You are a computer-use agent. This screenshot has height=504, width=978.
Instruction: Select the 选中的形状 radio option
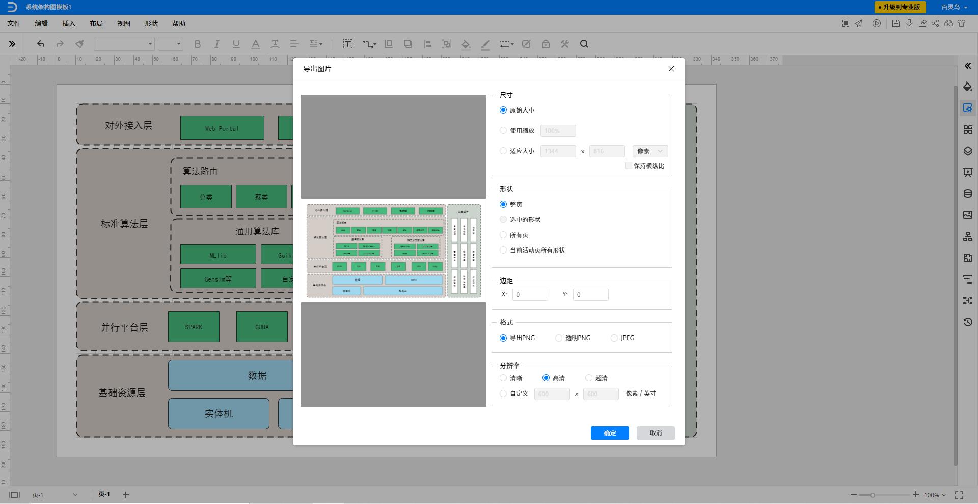(x=503, y=220)
